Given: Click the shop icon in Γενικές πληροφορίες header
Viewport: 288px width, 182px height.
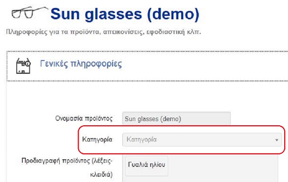Looking at the screenshot, I should coord(23,66).
